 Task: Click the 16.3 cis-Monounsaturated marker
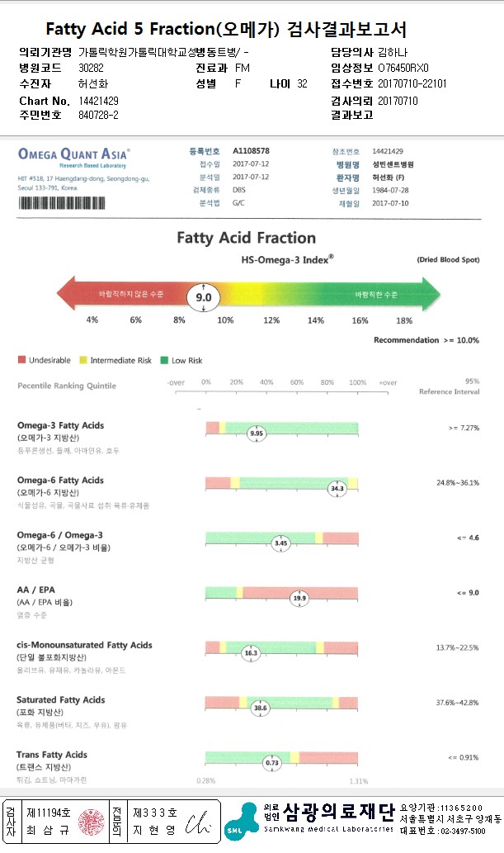[251, 652]
